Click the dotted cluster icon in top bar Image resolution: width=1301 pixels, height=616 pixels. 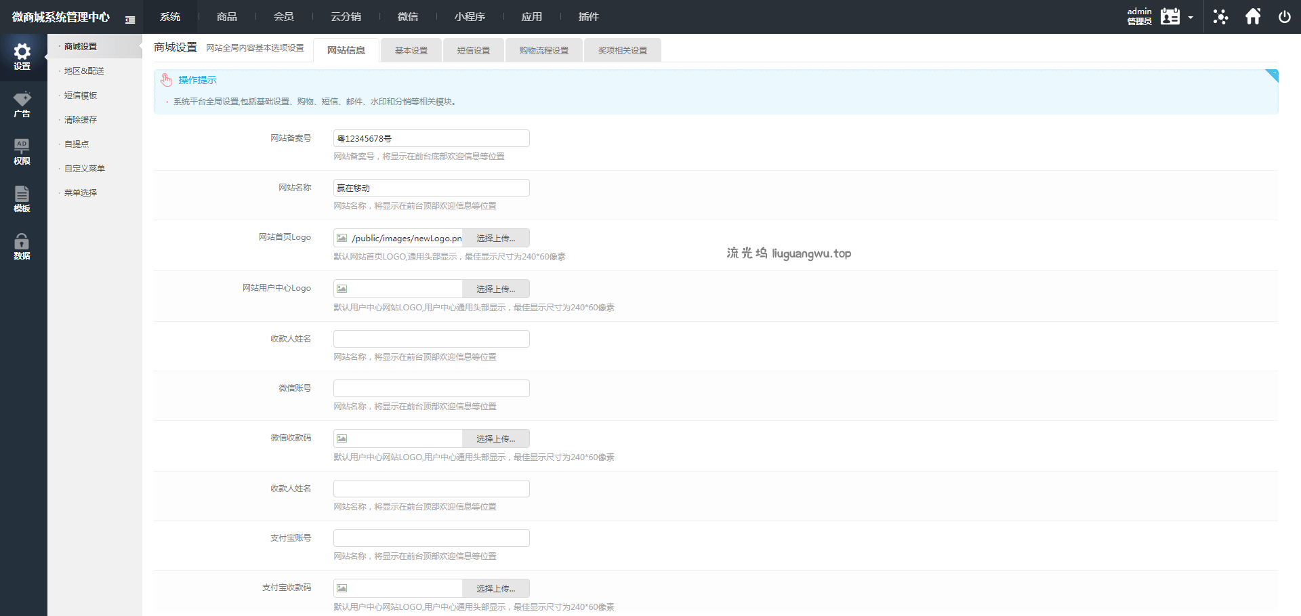click(1220, 17)
